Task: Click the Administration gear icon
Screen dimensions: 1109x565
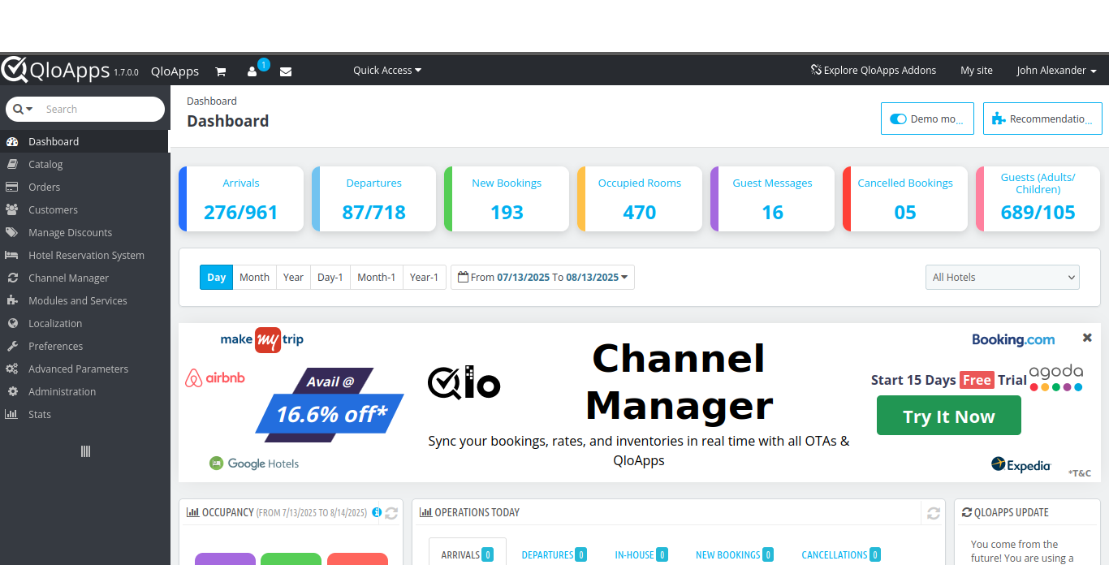Action: (x=11, y=391)
